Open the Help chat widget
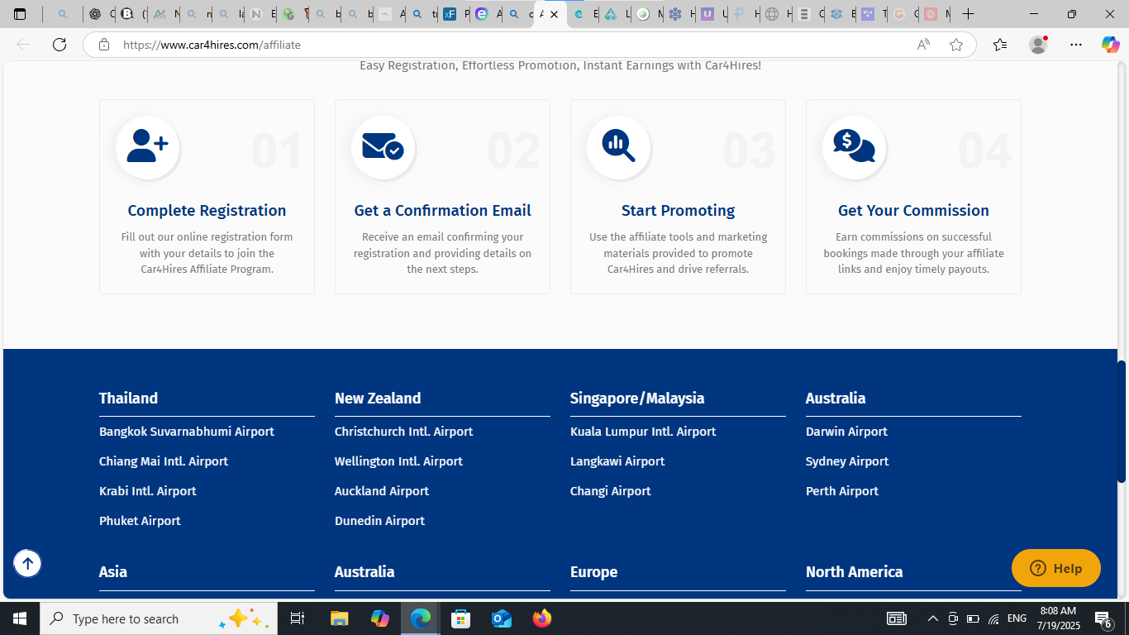1129x635 pixels. pos(1056,568)
